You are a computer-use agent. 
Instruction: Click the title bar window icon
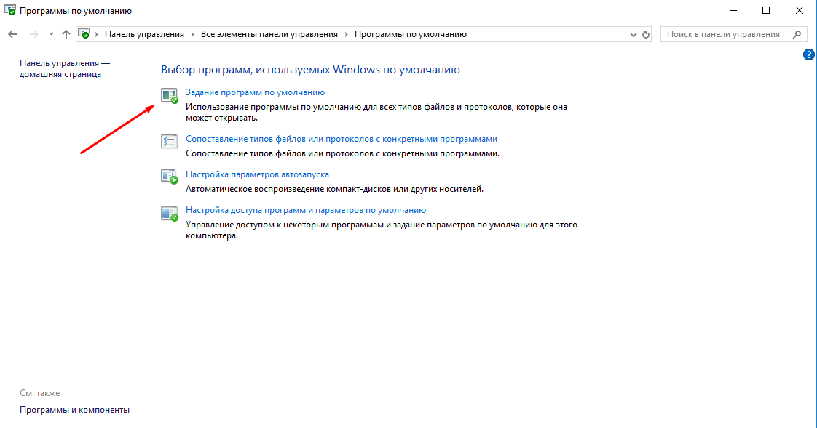10,10
